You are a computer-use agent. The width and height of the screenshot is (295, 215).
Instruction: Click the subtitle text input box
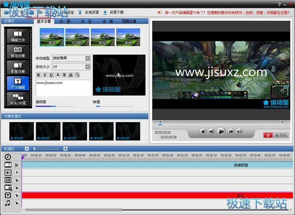(x=63, y=88)
